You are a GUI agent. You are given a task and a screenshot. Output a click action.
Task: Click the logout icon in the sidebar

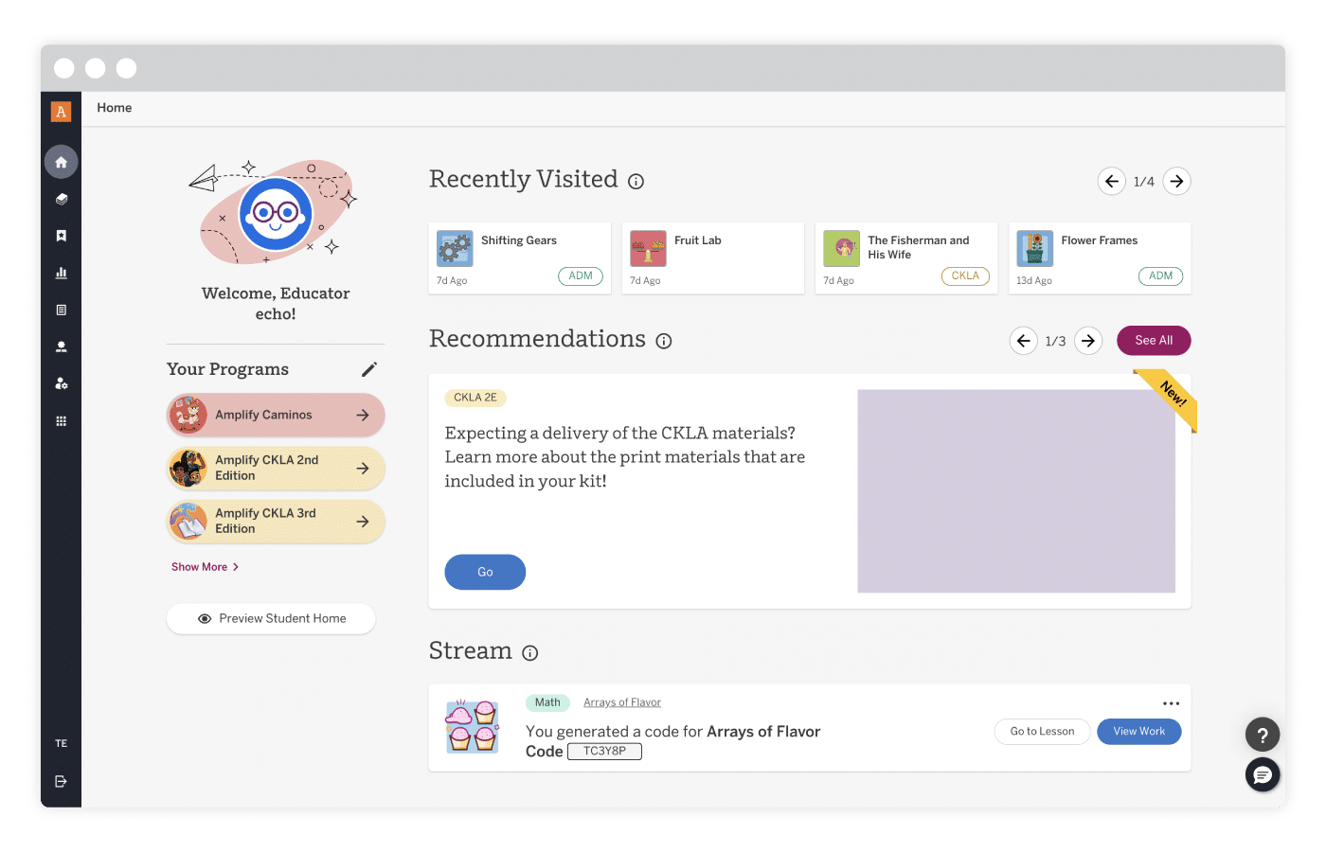61,781
